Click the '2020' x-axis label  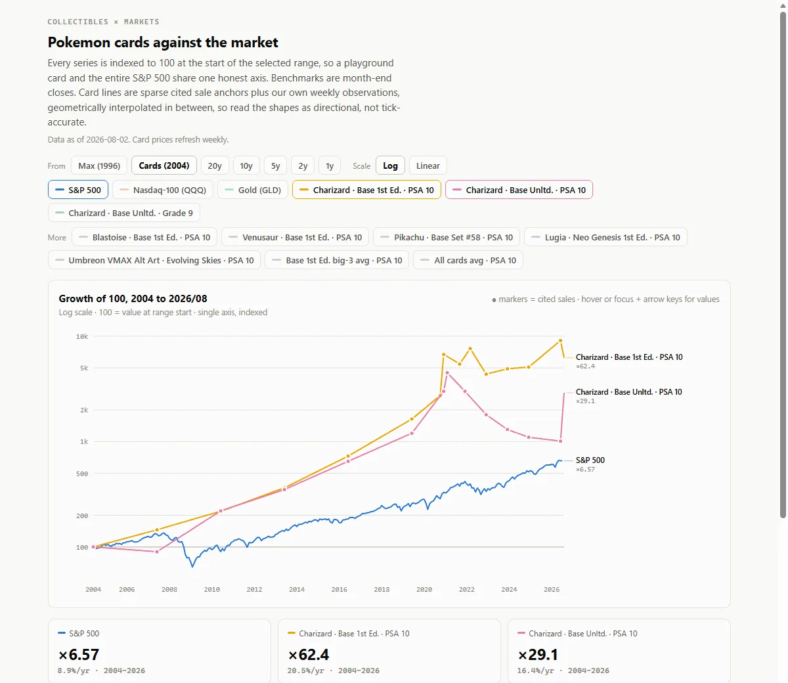(x=424, y=590)
